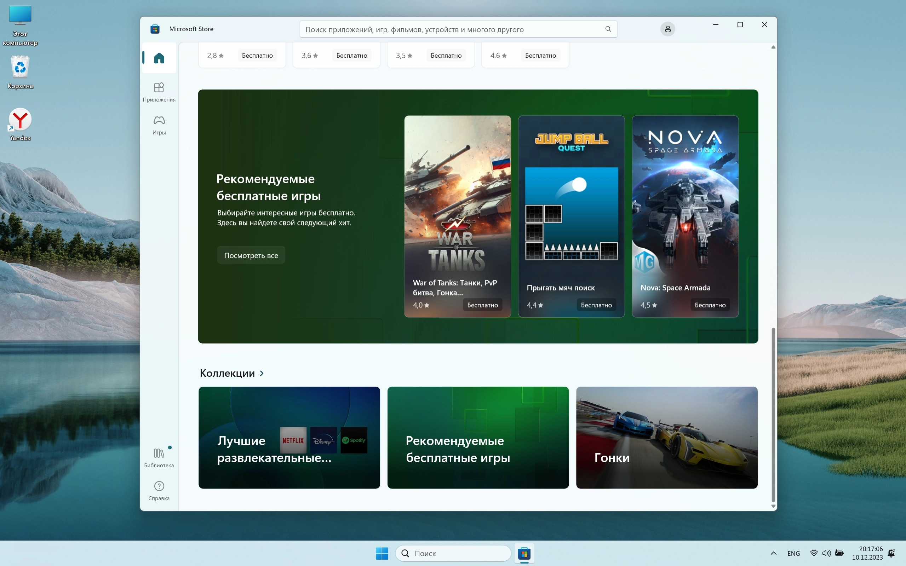Open the Справка help page

click(159, 491)
